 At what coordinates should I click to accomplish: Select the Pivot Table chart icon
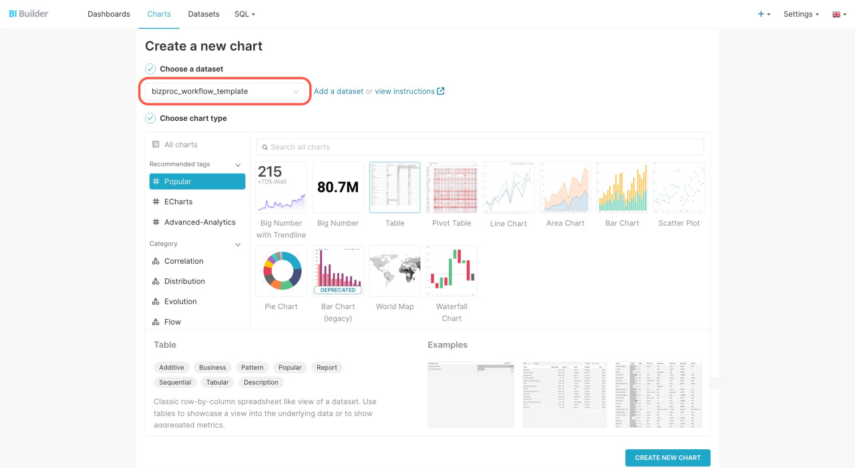[x=452, y=188]
